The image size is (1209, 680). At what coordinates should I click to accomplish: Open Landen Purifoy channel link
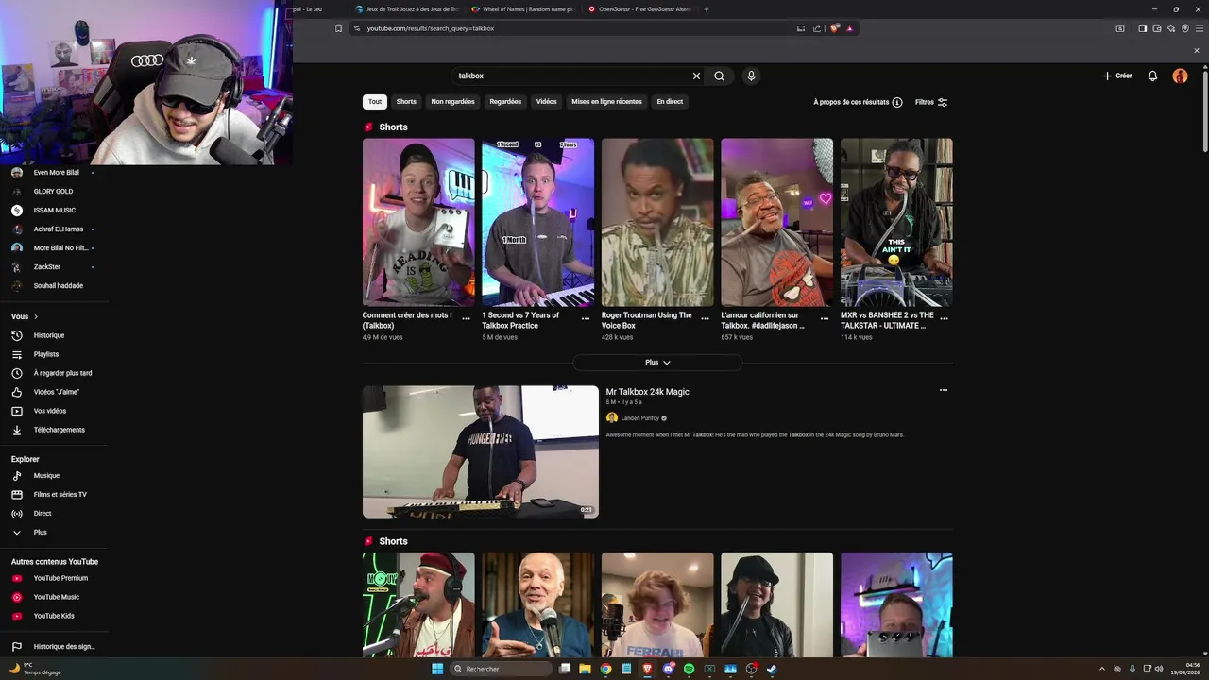point(639,418)
